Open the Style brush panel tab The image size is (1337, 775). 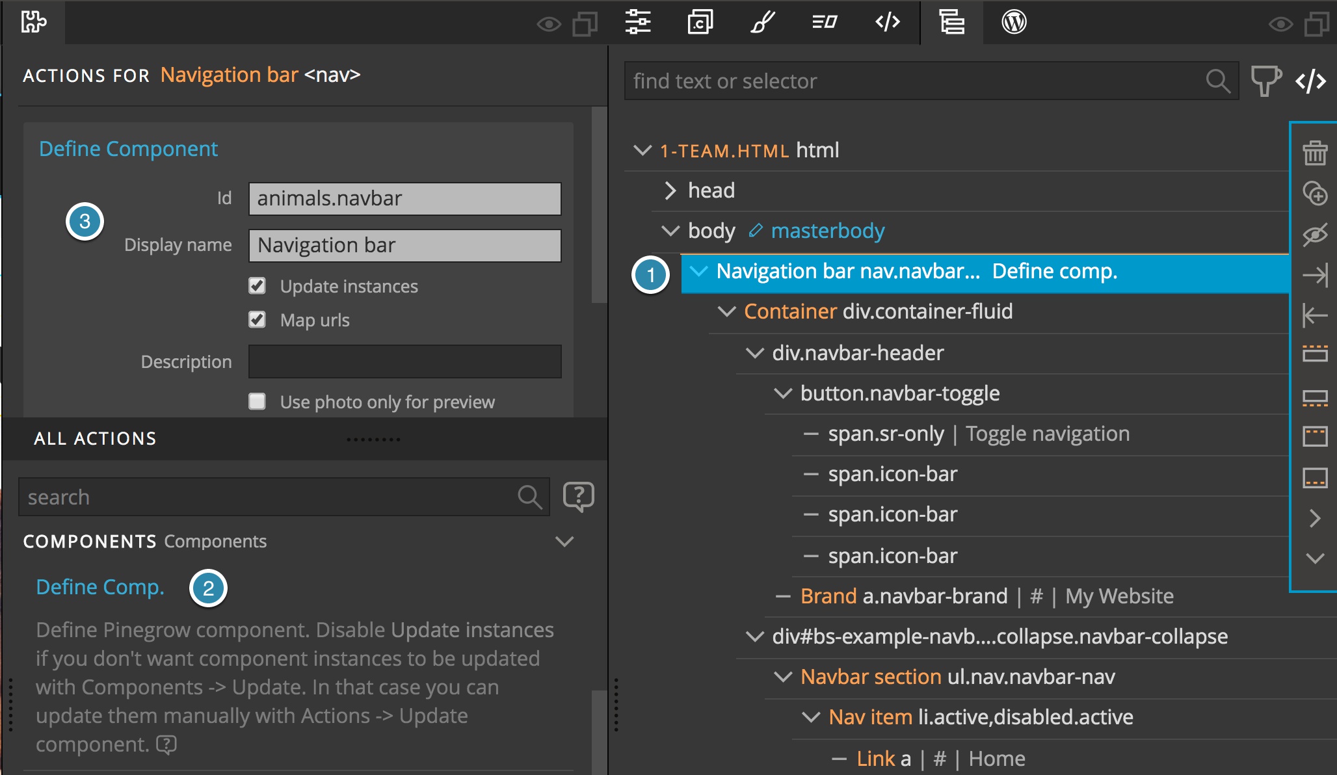point(762,22)
